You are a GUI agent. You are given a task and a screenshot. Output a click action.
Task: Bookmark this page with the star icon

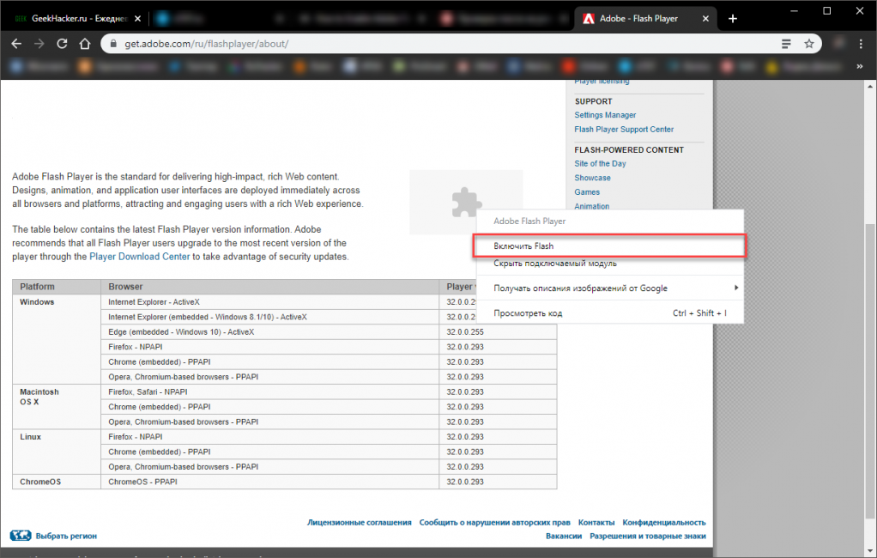(808, 44)
